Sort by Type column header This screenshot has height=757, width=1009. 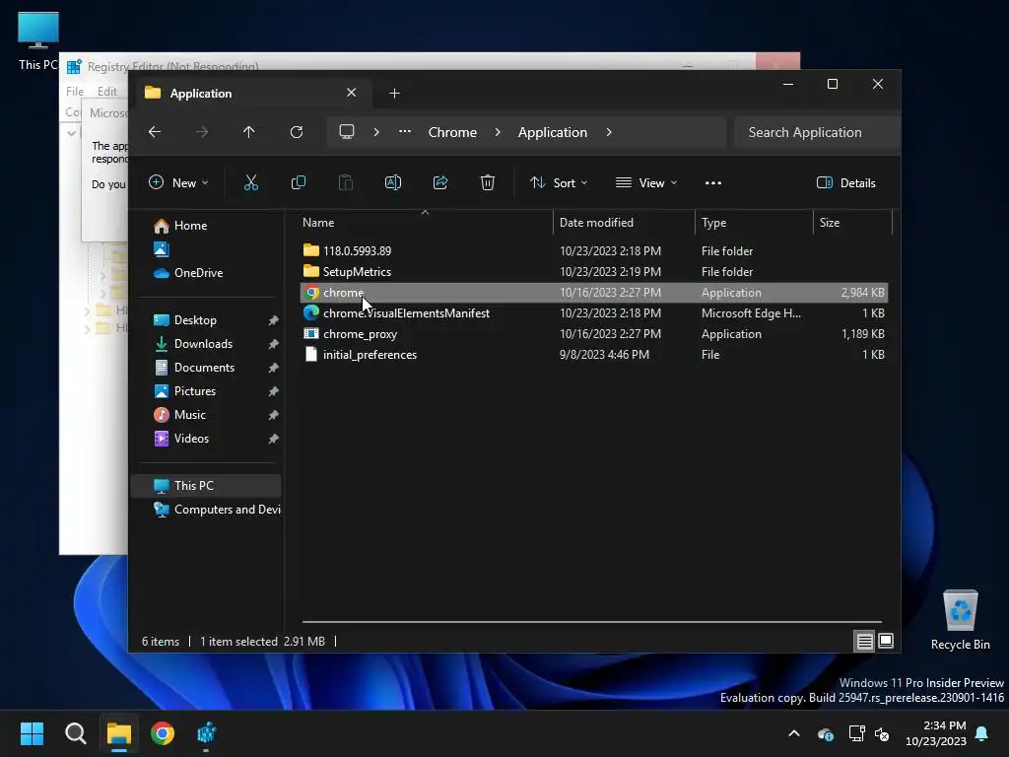tap(754, 223)
